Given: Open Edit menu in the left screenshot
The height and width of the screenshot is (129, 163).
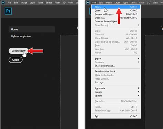Looking at the screenshot, I should coord(16,2).
